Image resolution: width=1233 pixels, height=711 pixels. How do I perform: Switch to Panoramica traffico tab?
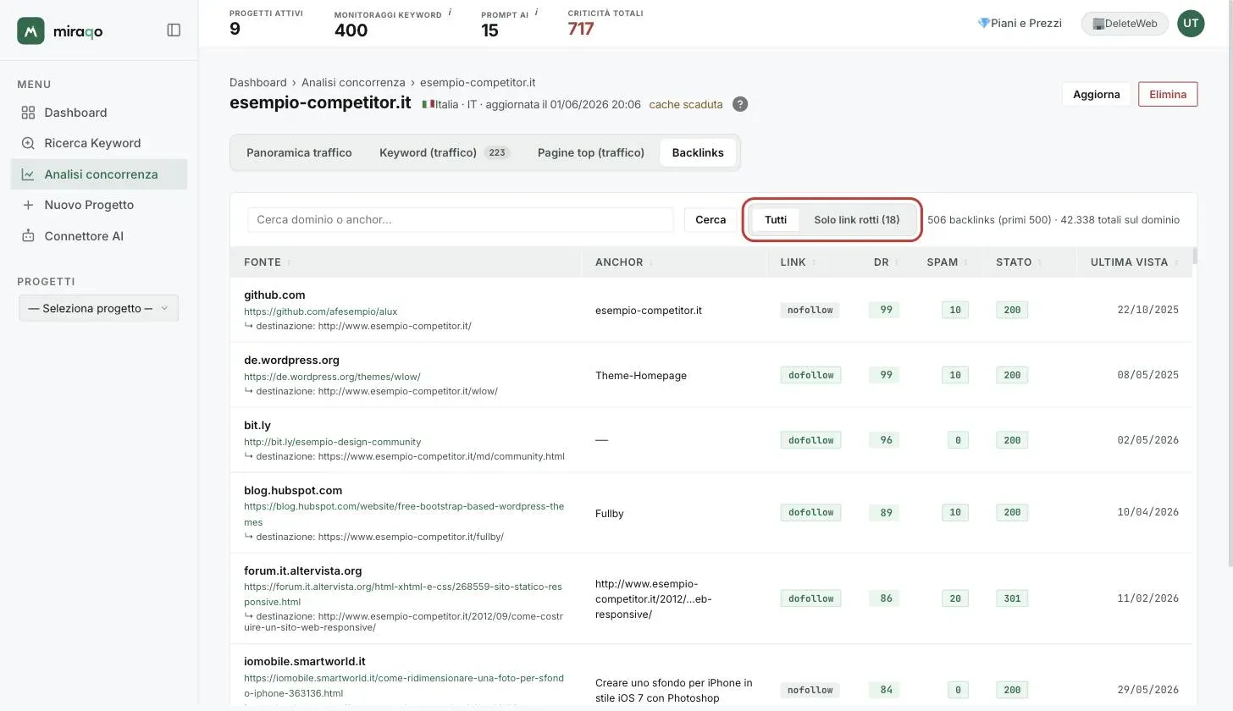[299, 152]
